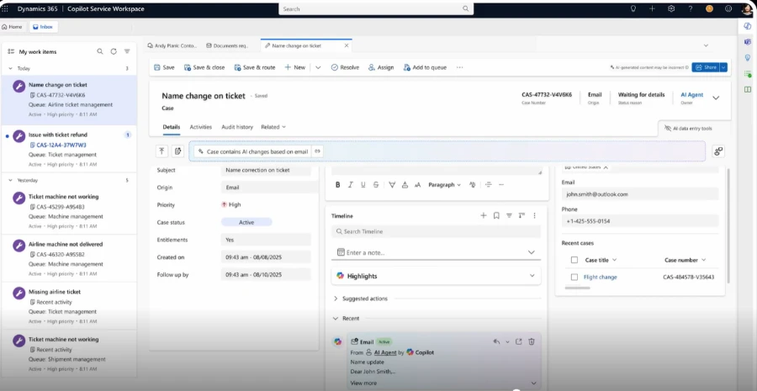Expand the Suggested actions section
757x391 pixels.
(336, 299)
